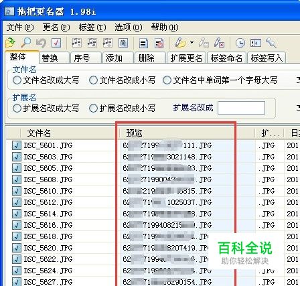The image size is (300, 286).
Task: Select 扩展名改成大写 radio button
Action: pos(17,109)
